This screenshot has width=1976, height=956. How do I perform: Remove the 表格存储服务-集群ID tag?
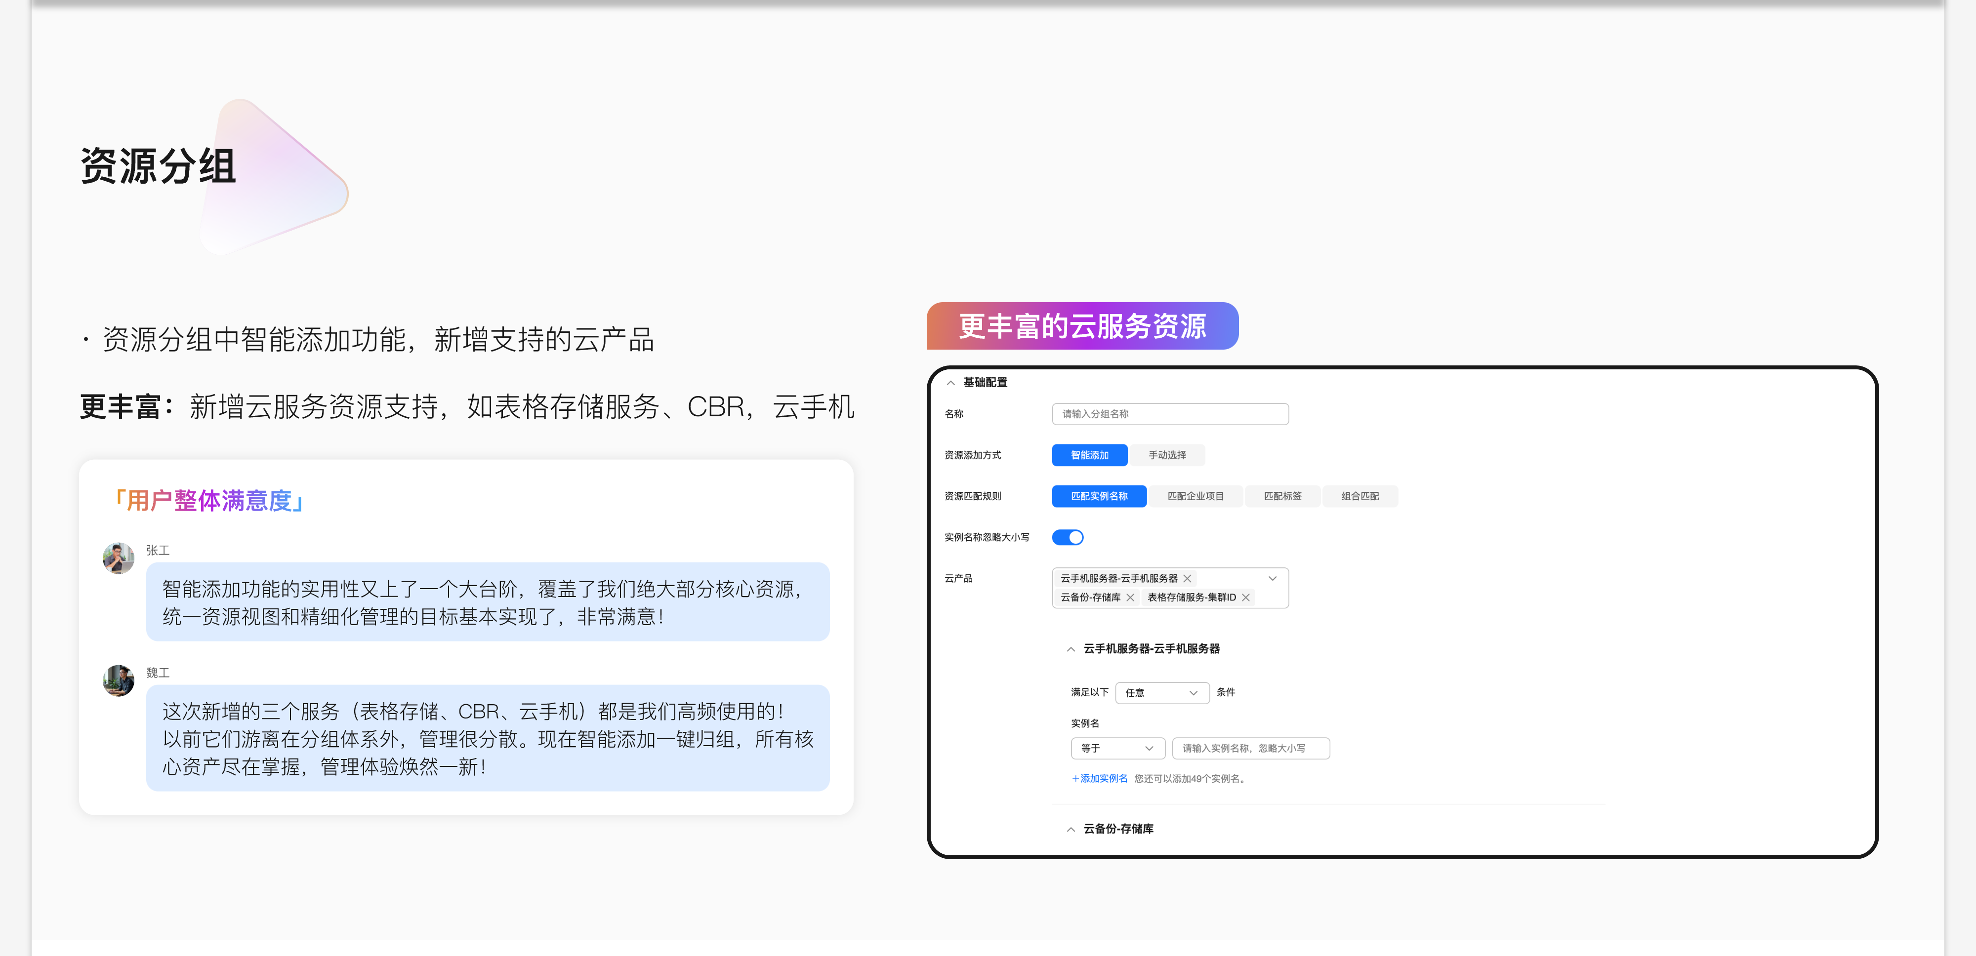[1246, 598]
